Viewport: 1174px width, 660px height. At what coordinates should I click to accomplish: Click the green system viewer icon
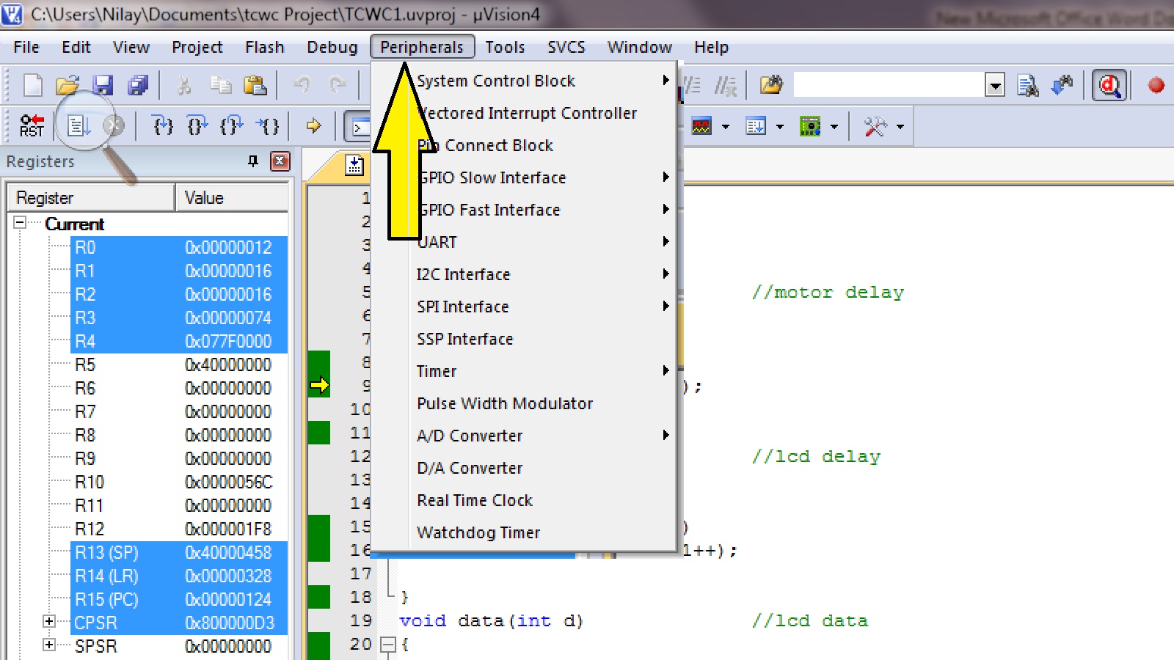tap(810, 126)
